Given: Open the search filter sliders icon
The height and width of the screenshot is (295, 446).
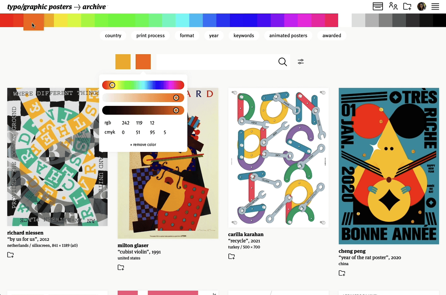Looking at the screenshot, I should [x=301, y=62].
